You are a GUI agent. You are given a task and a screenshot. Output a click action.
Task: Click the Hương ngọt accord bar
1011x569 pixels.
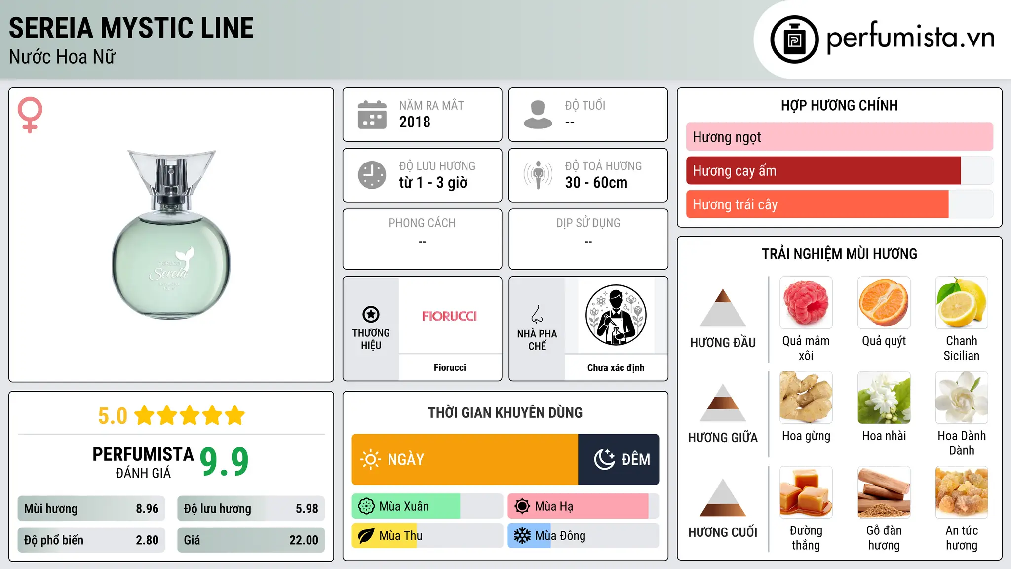point(839,137)
